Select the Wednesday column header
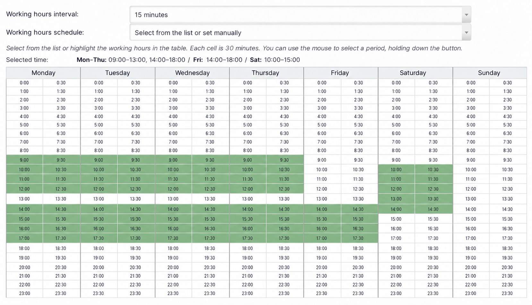Screen dimensions: 532x305 click(x=192, y=73)
